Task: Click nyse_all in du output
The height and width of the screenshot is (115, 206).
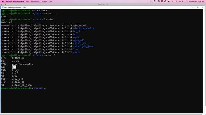Action: tap(17, 79)
